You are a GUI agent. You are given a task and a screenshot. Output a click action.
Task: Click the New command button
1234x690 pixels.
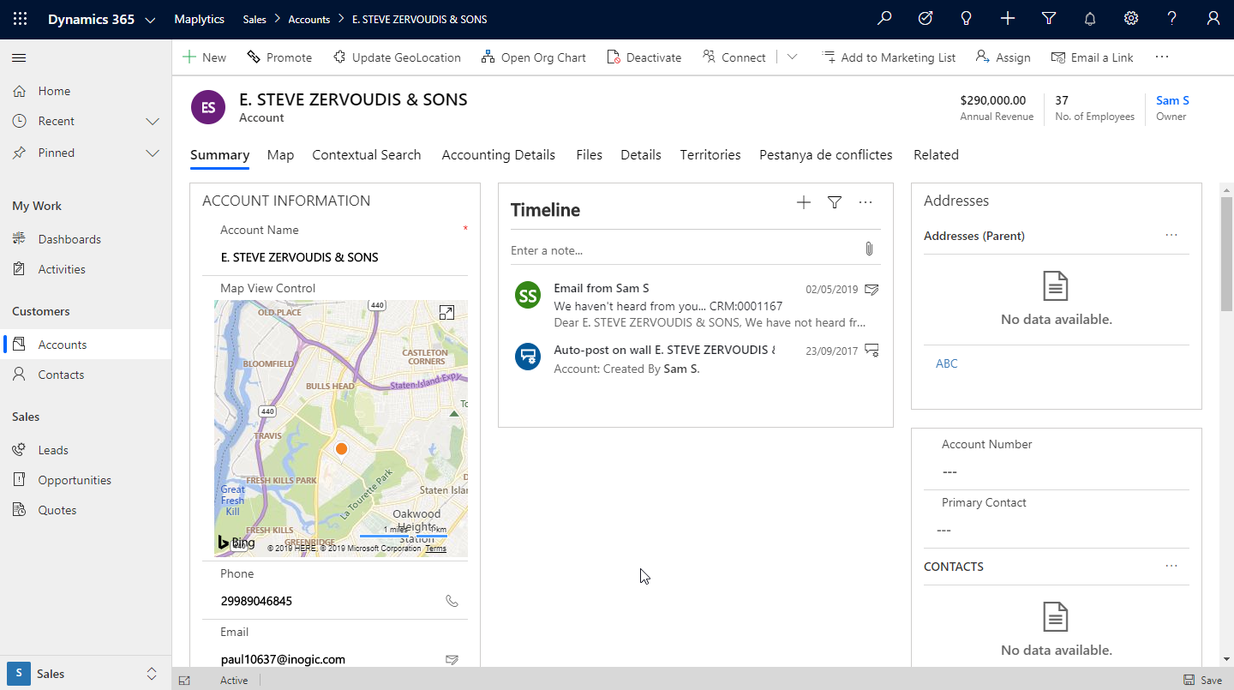[x=204, y=57]
